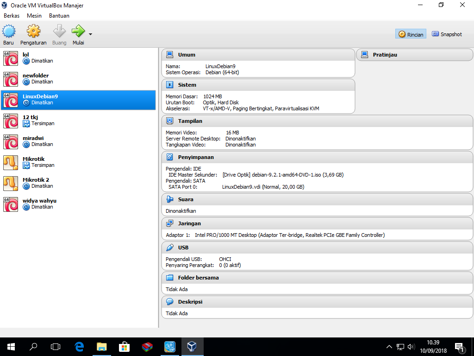Open the Mesin menu

pos(34,15)
